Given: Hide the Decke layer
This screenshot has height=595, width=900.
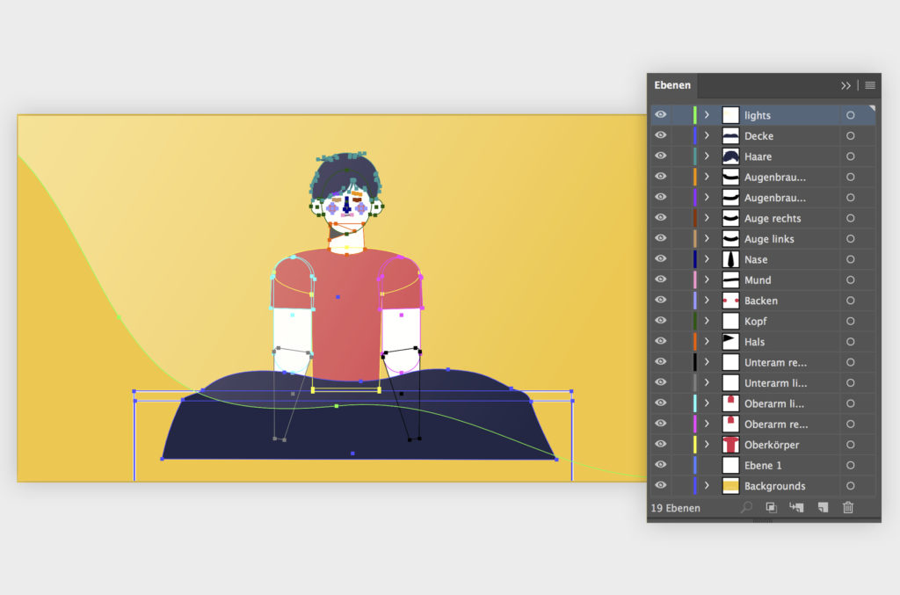Looking at the screenshot, I should [x=660, y=135].
